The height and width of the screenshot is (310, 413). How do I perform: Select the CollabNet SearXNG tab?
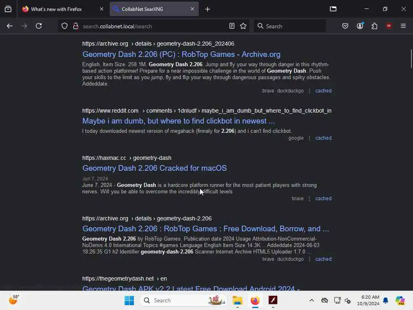pyautogui.click(x=154, y=9)
